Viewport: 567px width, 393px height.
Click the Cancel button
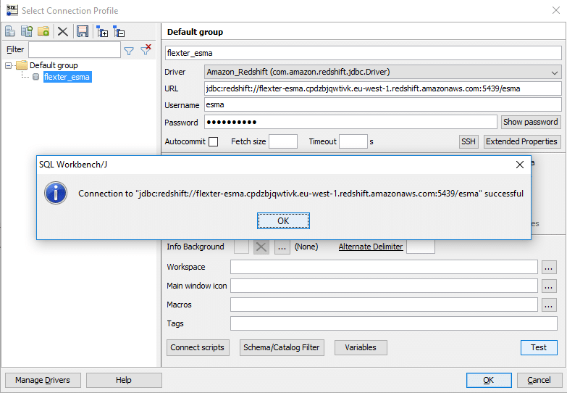click(539, 381)
